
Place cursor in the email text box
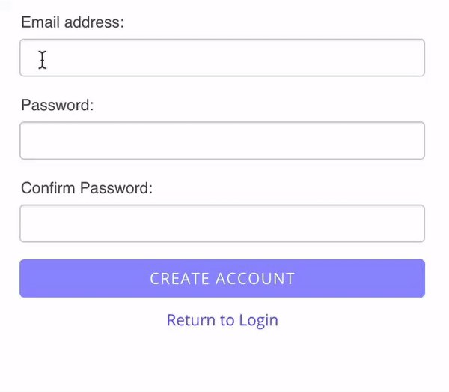tap(222, 58)
